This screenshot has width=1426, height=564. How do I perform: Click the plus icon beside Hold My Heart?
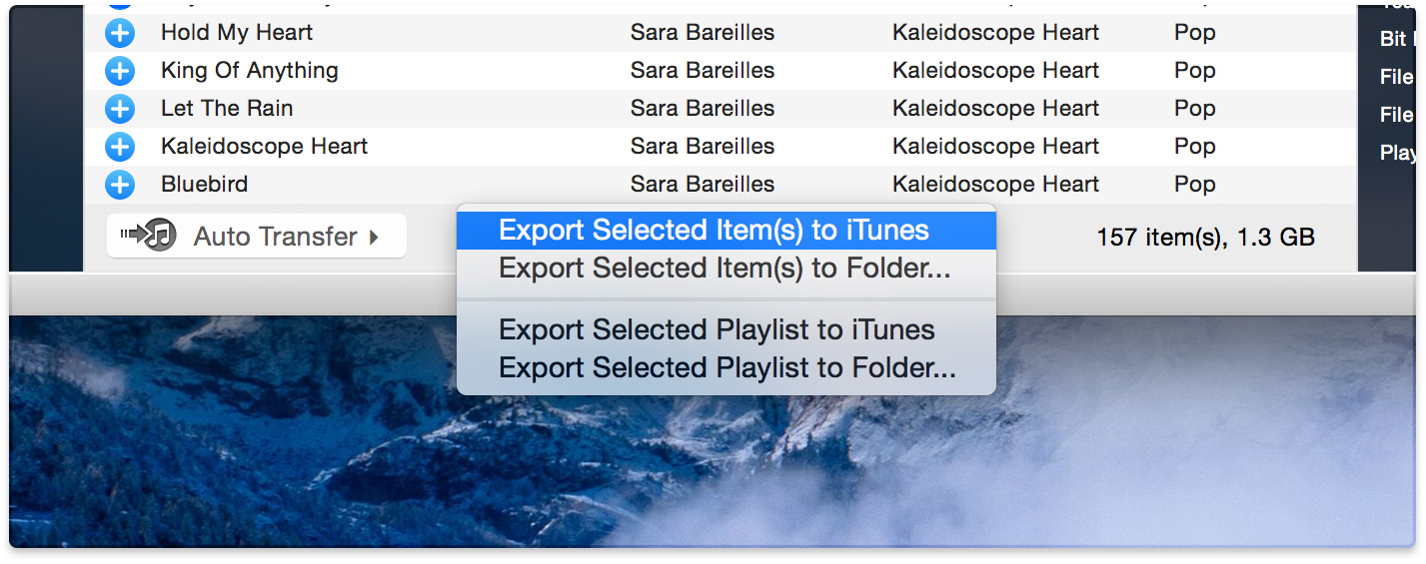coord(120,33)
